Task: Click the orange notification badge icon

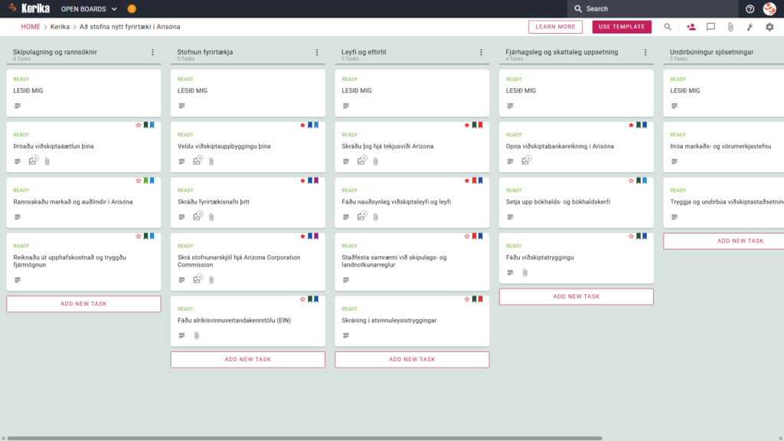Action: point(132,9)
